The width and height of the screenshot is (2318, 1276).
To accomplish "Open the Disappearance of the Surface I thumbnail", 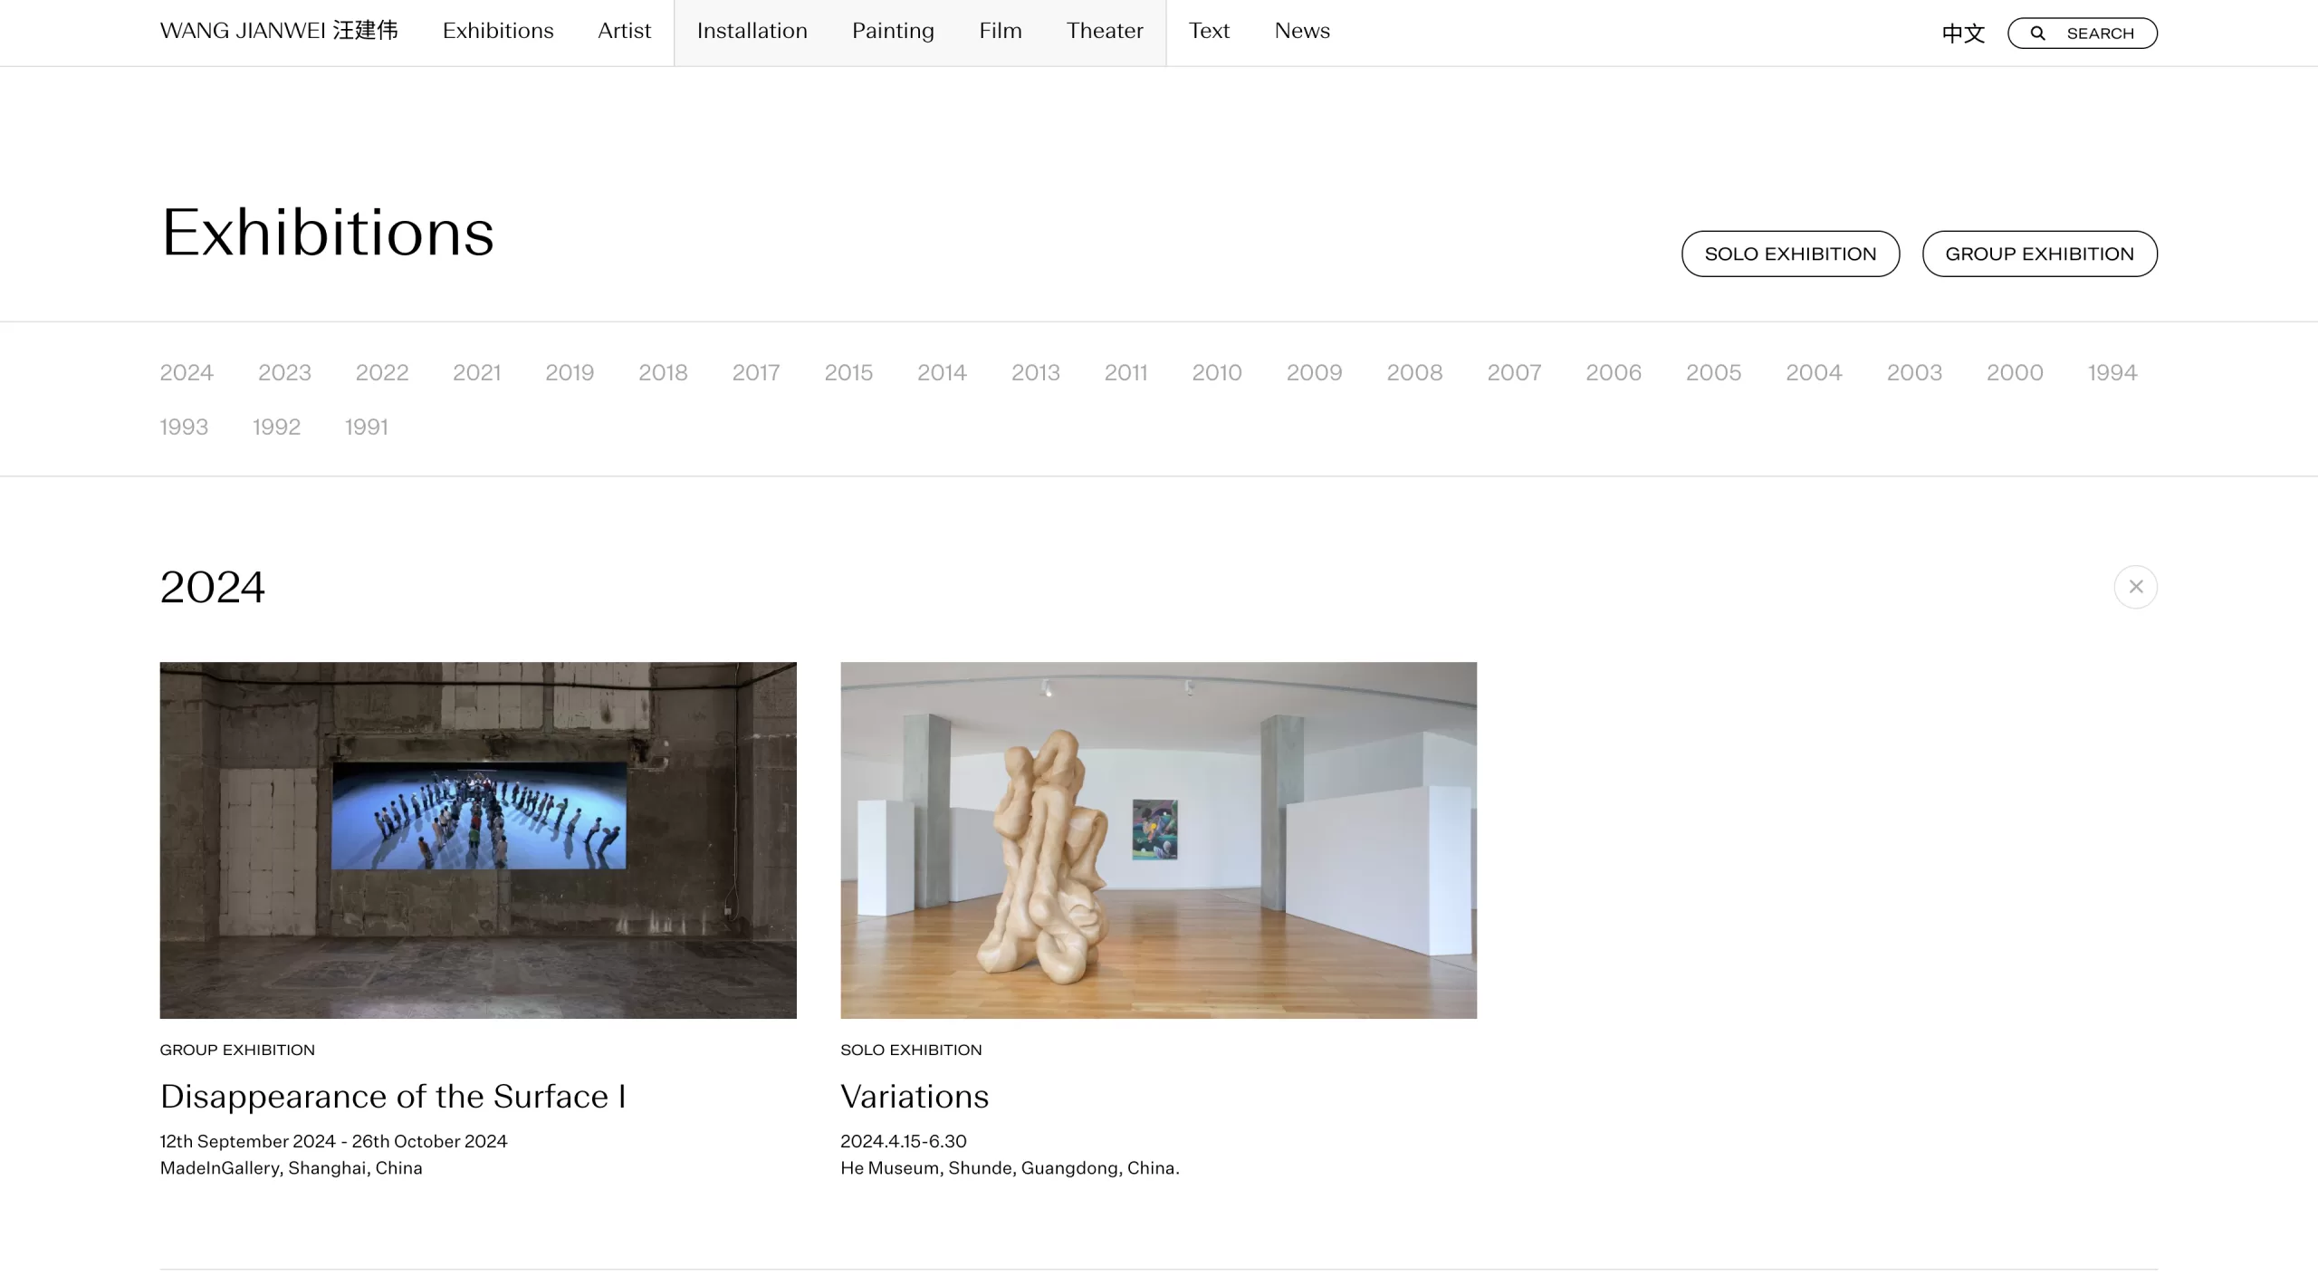I will (x=478, y=840).
